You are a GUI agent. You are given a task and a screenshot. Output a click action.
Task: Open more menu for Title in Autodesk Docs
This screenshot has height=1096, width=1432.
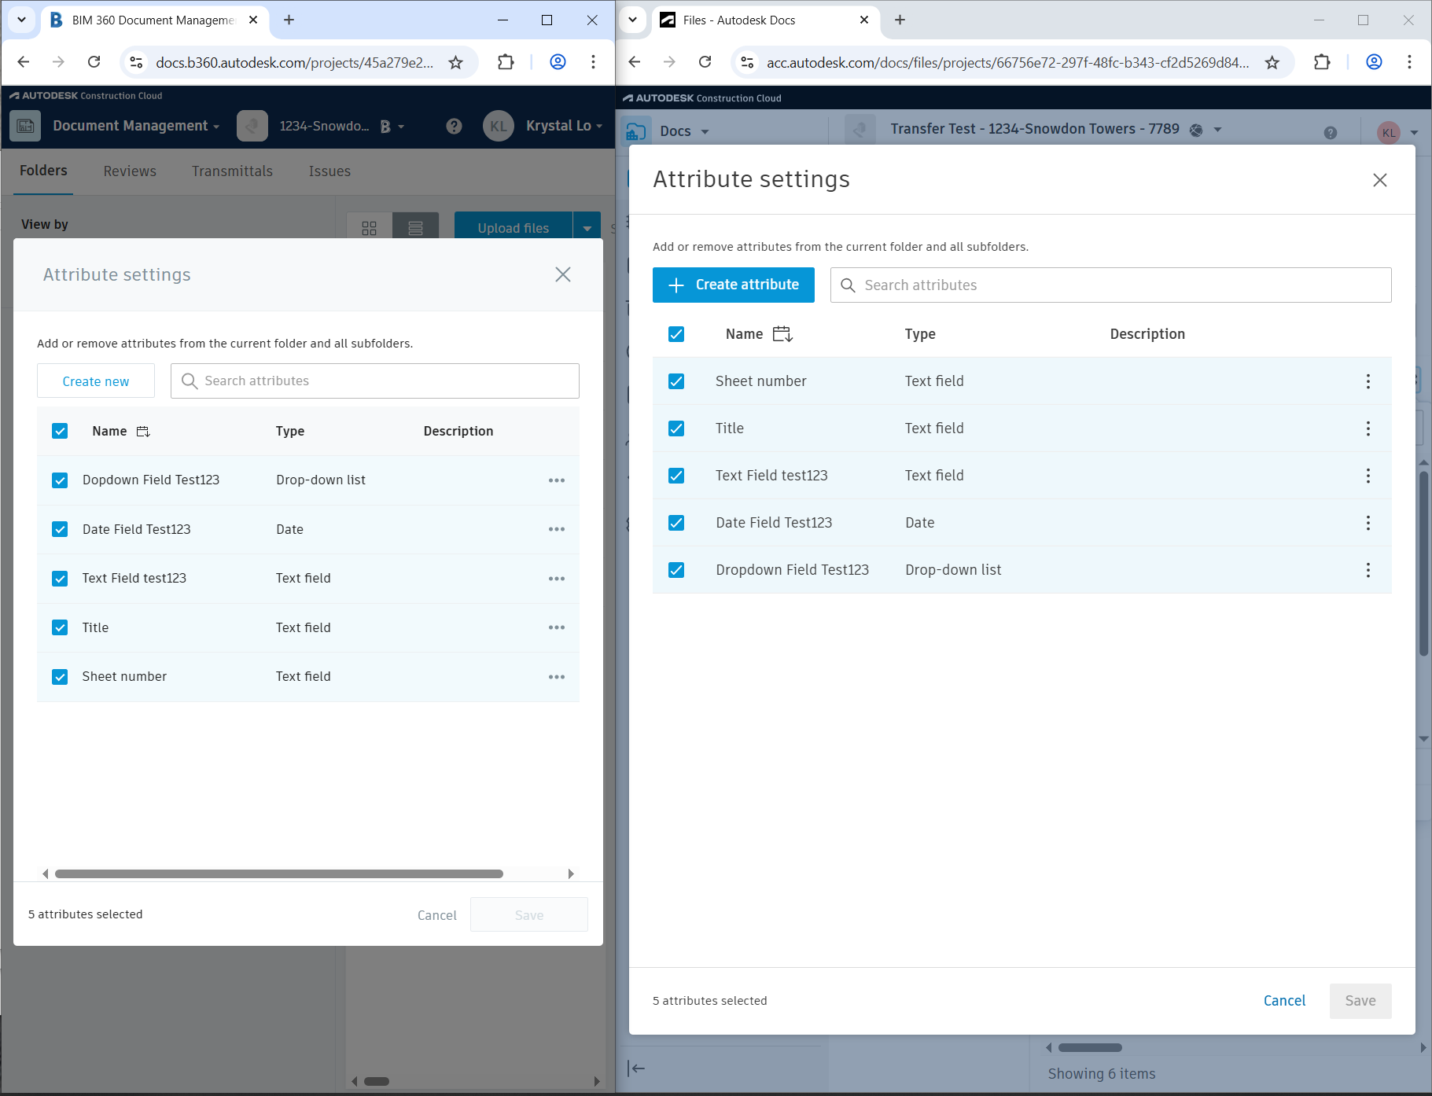point(1368,428)
